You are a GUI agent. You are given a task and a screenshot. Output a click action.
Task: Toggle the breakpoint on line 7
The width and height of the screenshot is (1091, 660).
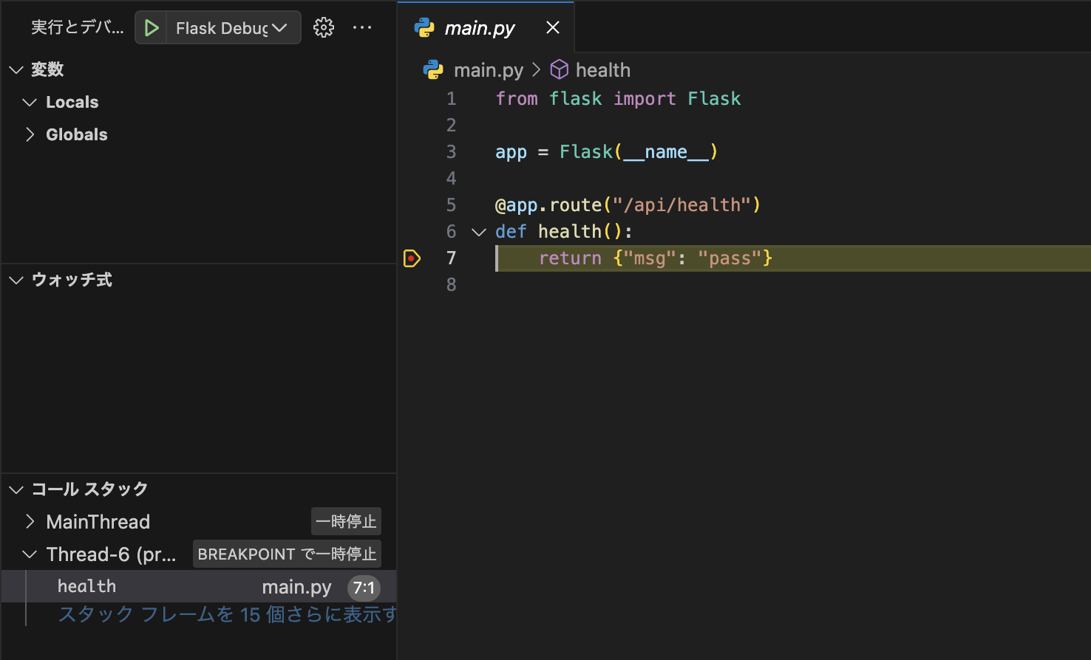coord(412,258)
